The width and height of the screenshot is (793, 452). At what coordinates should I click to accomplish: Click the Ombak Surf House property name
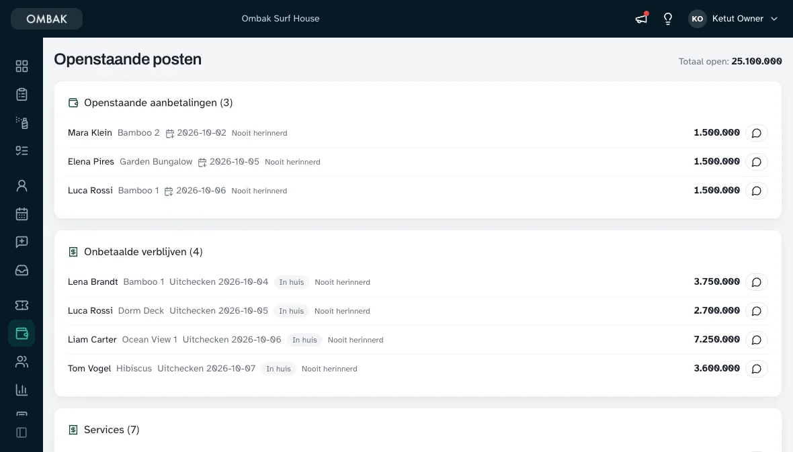pyautogui.click(x=281, y=19)
